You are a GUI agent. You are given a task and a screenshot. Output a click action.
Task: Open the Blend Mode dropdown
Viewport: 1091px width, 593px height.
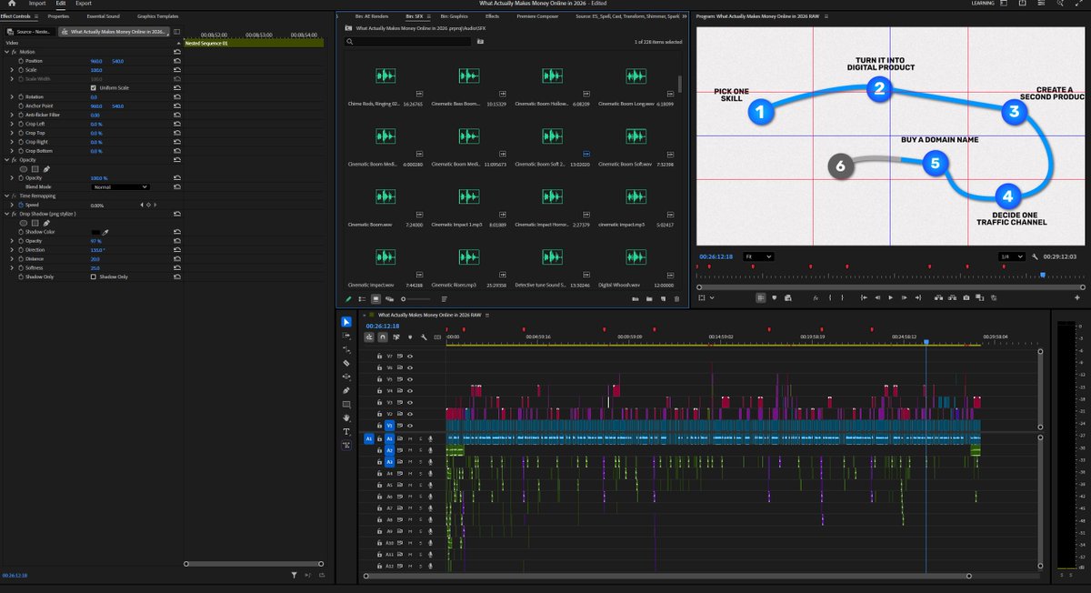coord(120,186)
